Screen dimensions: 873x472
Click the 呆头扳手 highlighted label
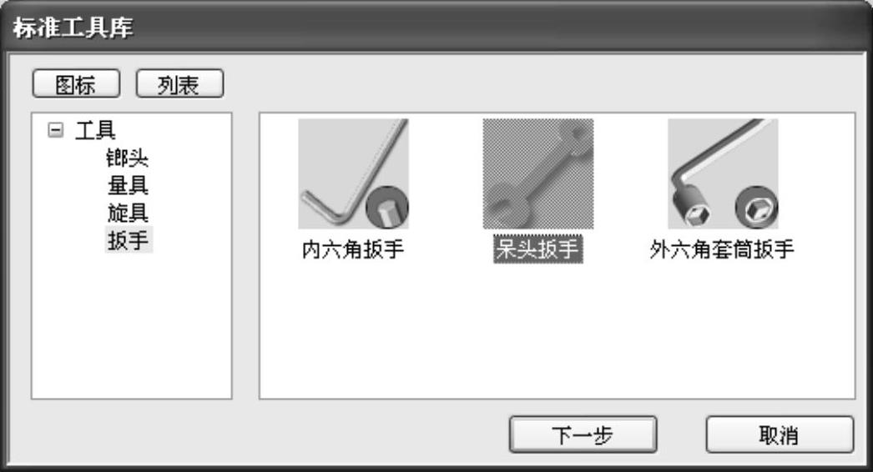click(x=537, y=249)
